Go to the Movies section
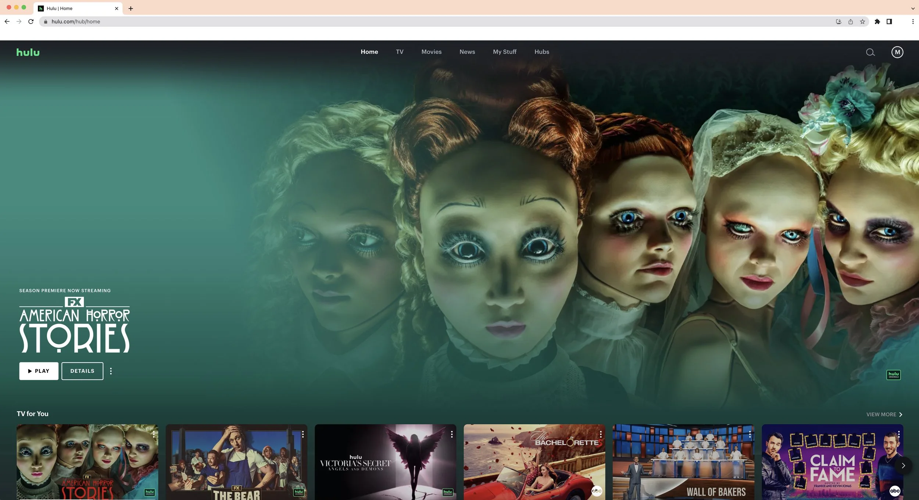The image size is (919, 500). pyautogui.click(x=431, y=52)
